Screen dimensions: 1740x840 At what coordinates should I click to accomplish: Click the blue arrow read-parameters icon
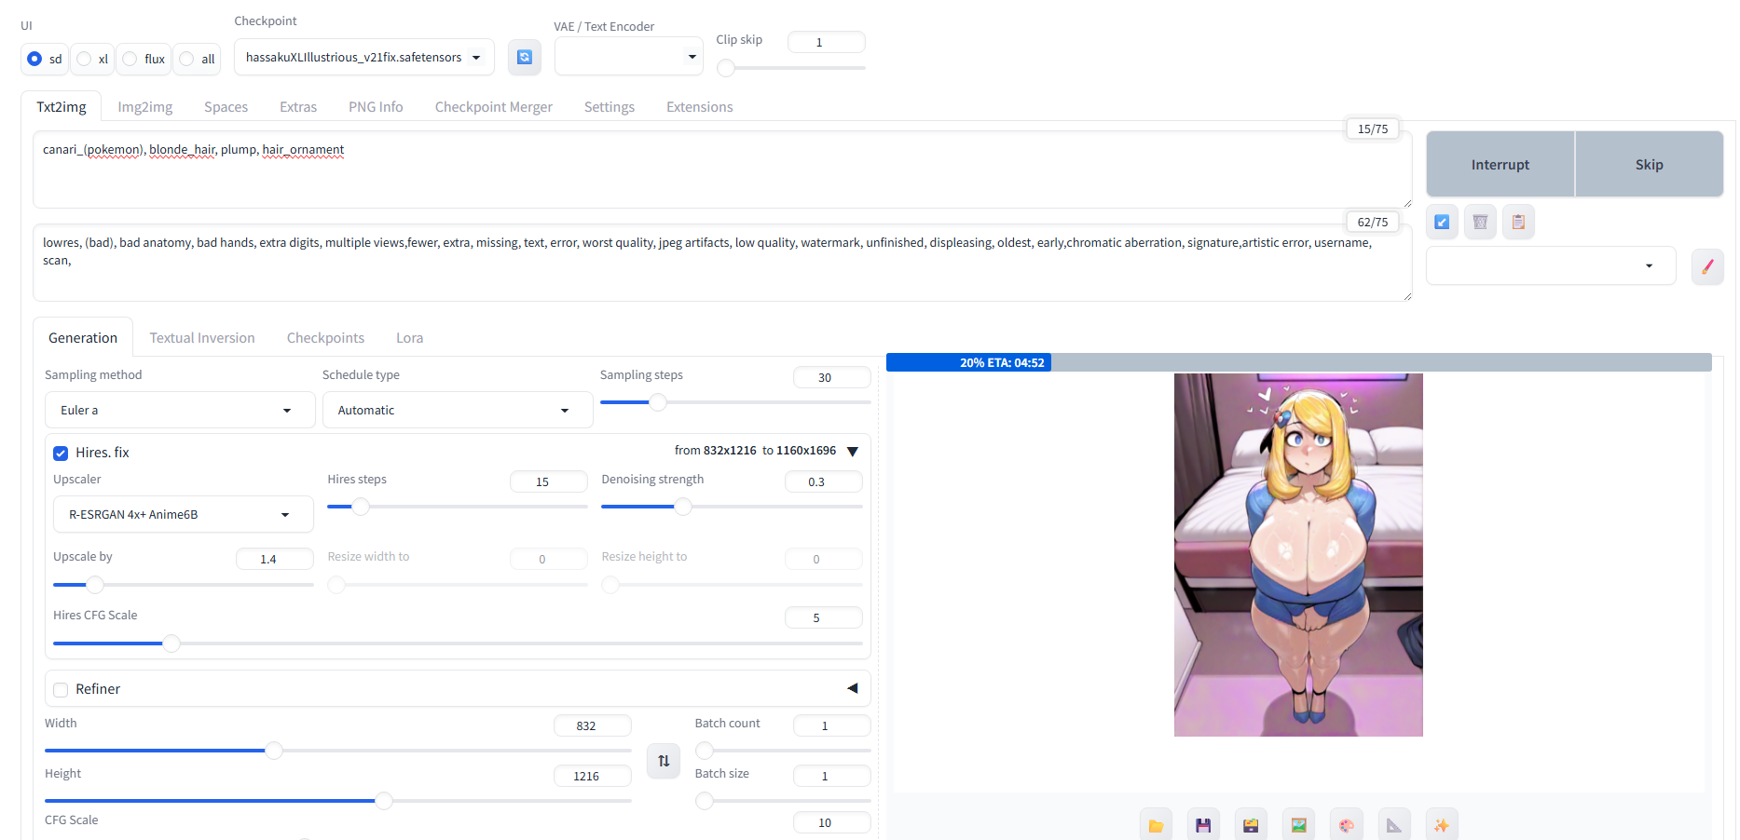(x=1442, y=222)
